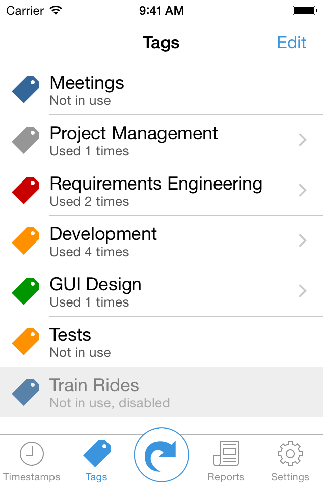The width and height of the screenshot is (323, 484).
Task: Tap the blue Meetings tag icon
Action: [x=26, y=90]
